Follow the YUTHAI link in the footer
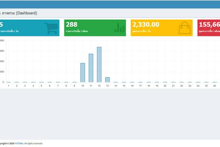Screen dimensions: 220x147 click(19, 143)
